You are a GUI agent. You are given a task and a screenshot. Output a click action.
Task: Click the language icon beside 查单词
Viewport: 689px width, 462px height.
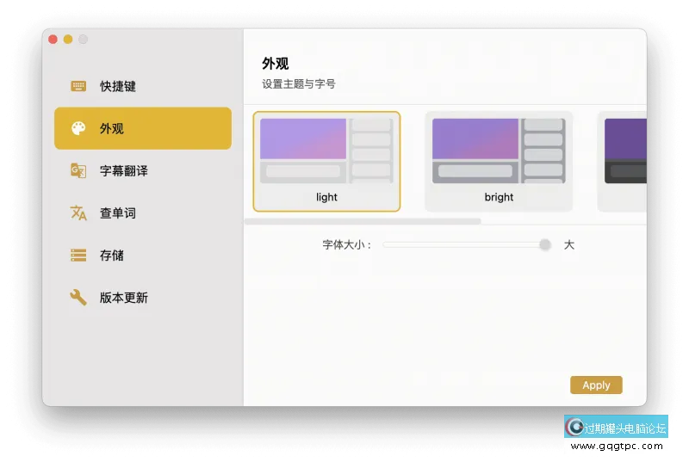[x=78, y=213]
